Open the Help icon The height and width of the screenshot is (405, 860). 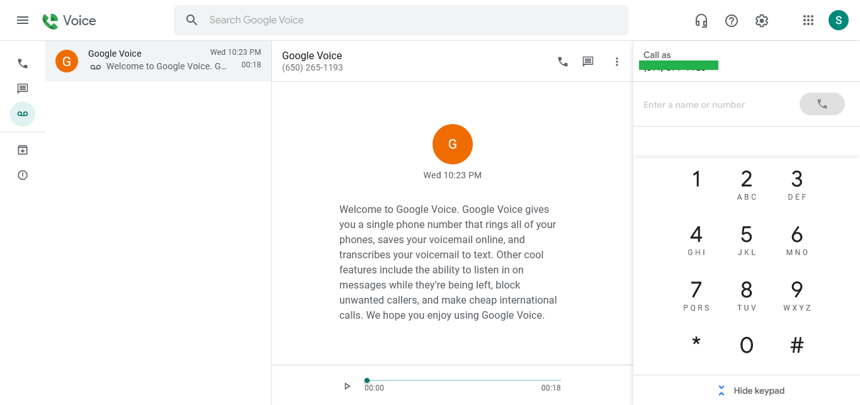732,21
